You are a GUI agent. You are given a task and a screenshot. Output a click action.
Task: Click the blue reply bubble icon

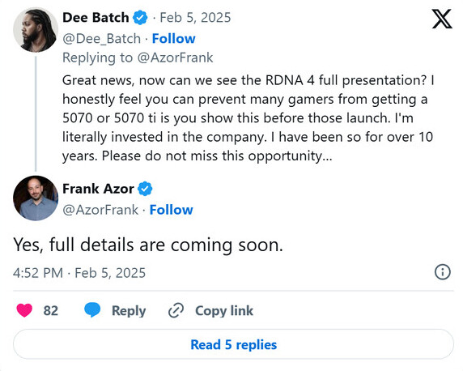pyautogui.click(x=92, y=310)
